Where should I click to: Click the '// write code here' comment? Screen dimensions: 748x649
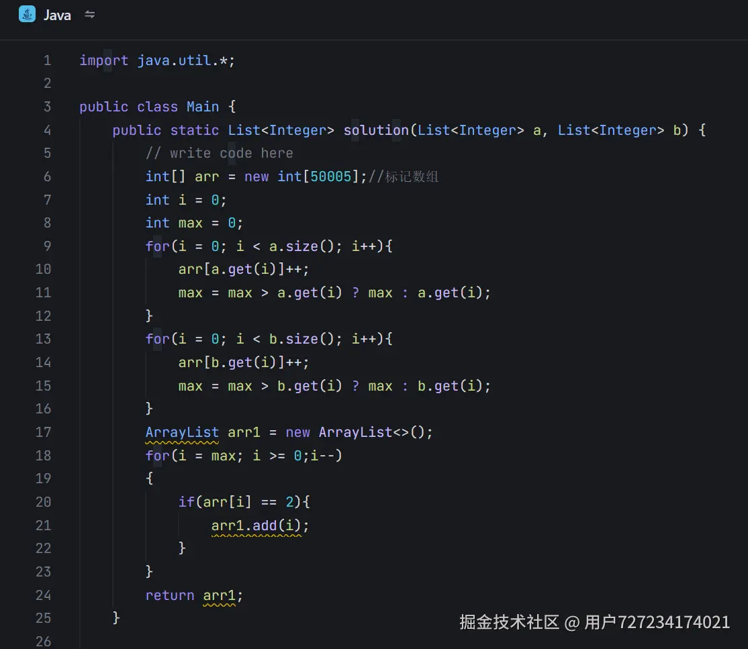220,154
